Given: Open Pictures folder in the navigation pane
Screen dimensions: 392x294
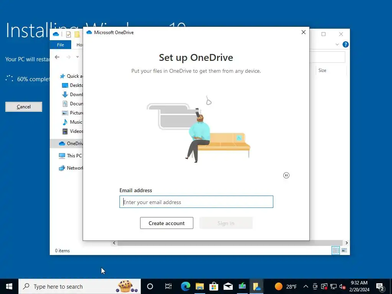Looking at the screenshot, I should [x=72, y=113].
